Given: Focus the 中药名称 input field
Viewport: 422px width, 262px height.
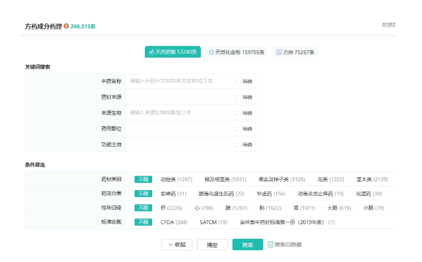Looking at the screenshot, I should [x=180, y=81].
